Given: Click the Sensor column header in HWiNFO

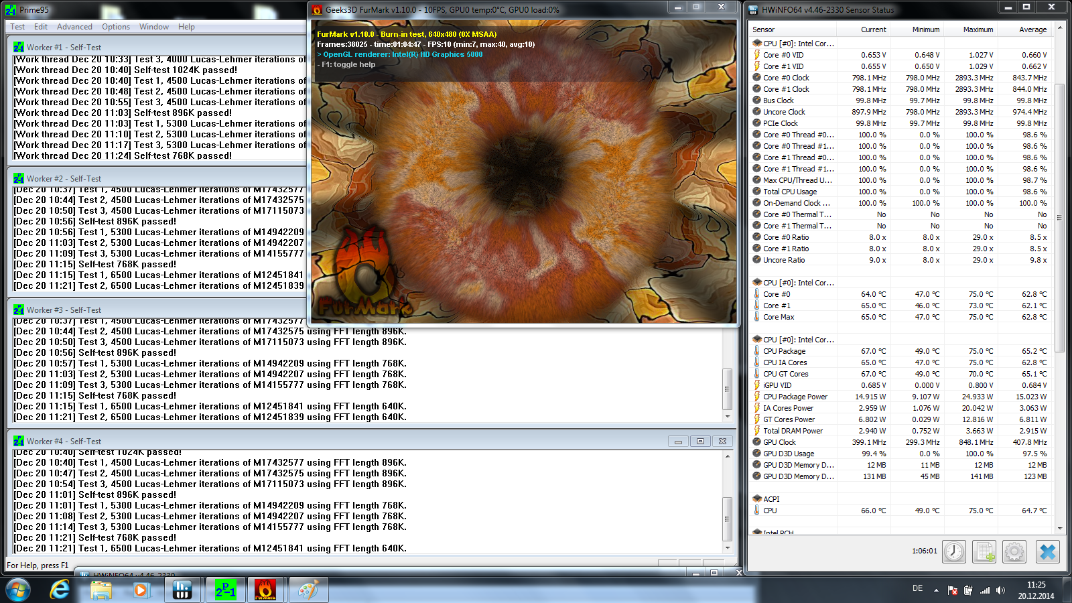Looking at the screenshot, I should [793, 29].
